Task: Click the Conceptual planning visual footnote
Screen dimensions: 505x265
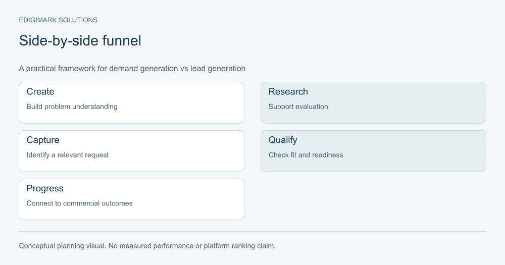Action: (x=147, y=246)
